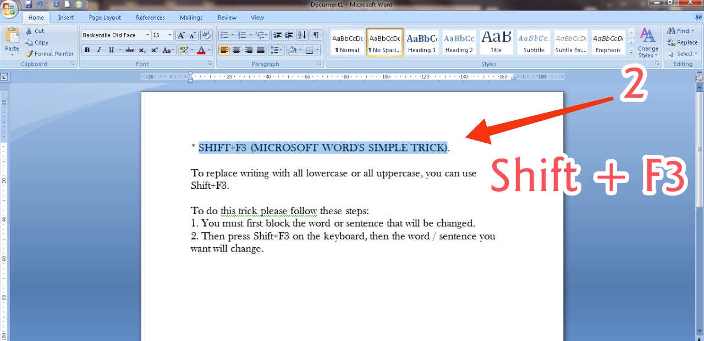
Task: Click the New blank document icon
Action: pyautogui.click(x=67, y=4)
